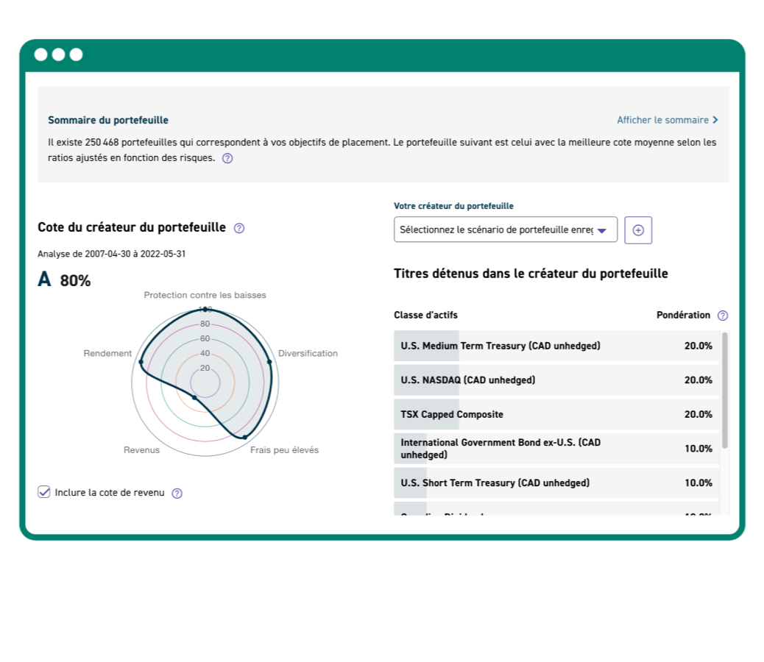This screenshot has height=662, width=764.
Task: Click the plus icon to add a portfolio scenario
Action: coord(638,229)
